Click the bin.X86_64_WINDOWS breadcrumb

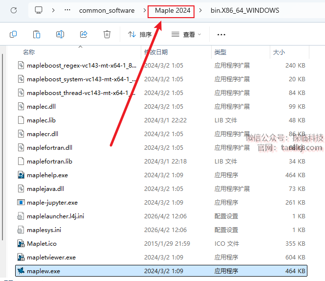tap(245, 10)
